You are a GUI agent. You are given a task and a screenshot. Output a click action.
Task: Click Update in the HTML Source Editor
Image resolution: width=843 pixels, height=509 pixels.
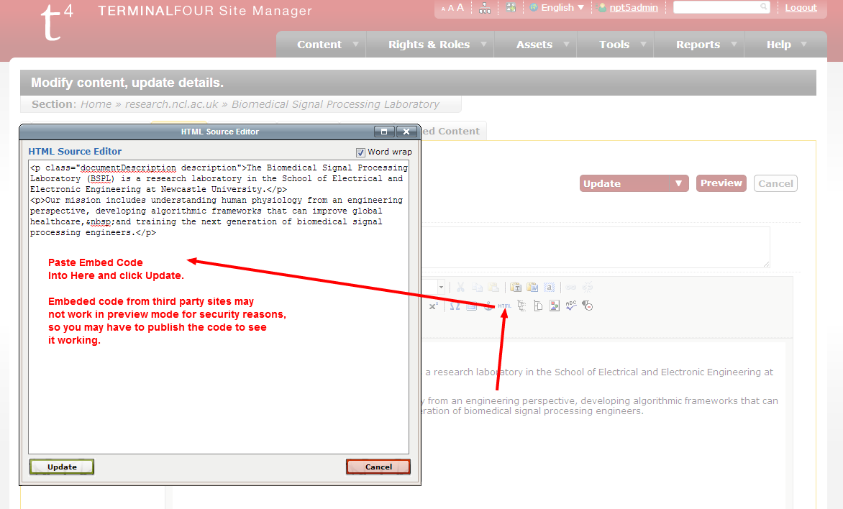point(62,467)
